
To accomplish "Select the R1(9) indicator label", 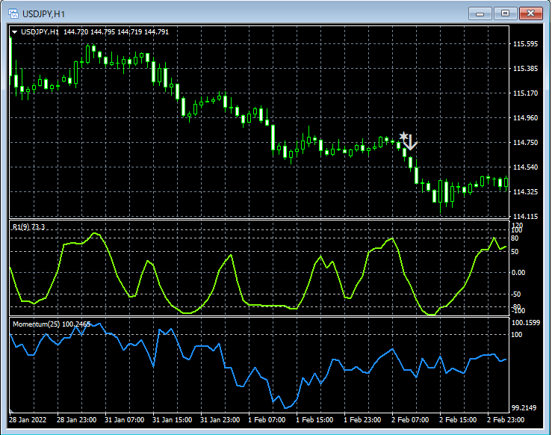I will [x=28, y=227].
